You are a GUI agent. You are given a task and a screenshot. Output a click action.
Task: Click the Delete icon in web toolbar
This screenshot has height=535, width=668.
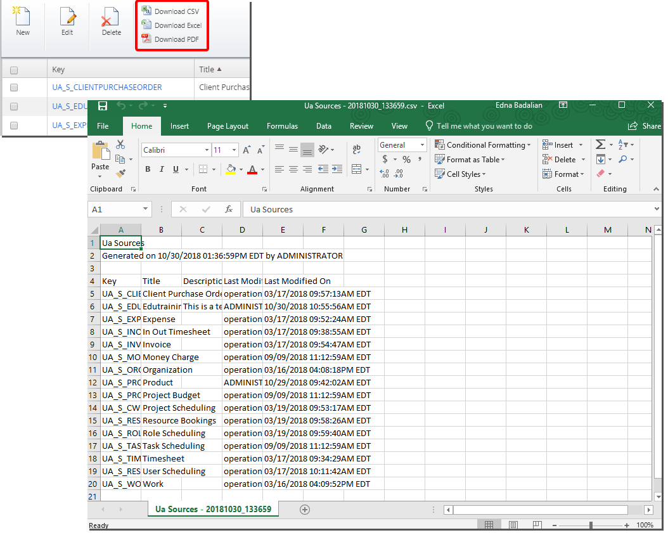coord(111,17)
